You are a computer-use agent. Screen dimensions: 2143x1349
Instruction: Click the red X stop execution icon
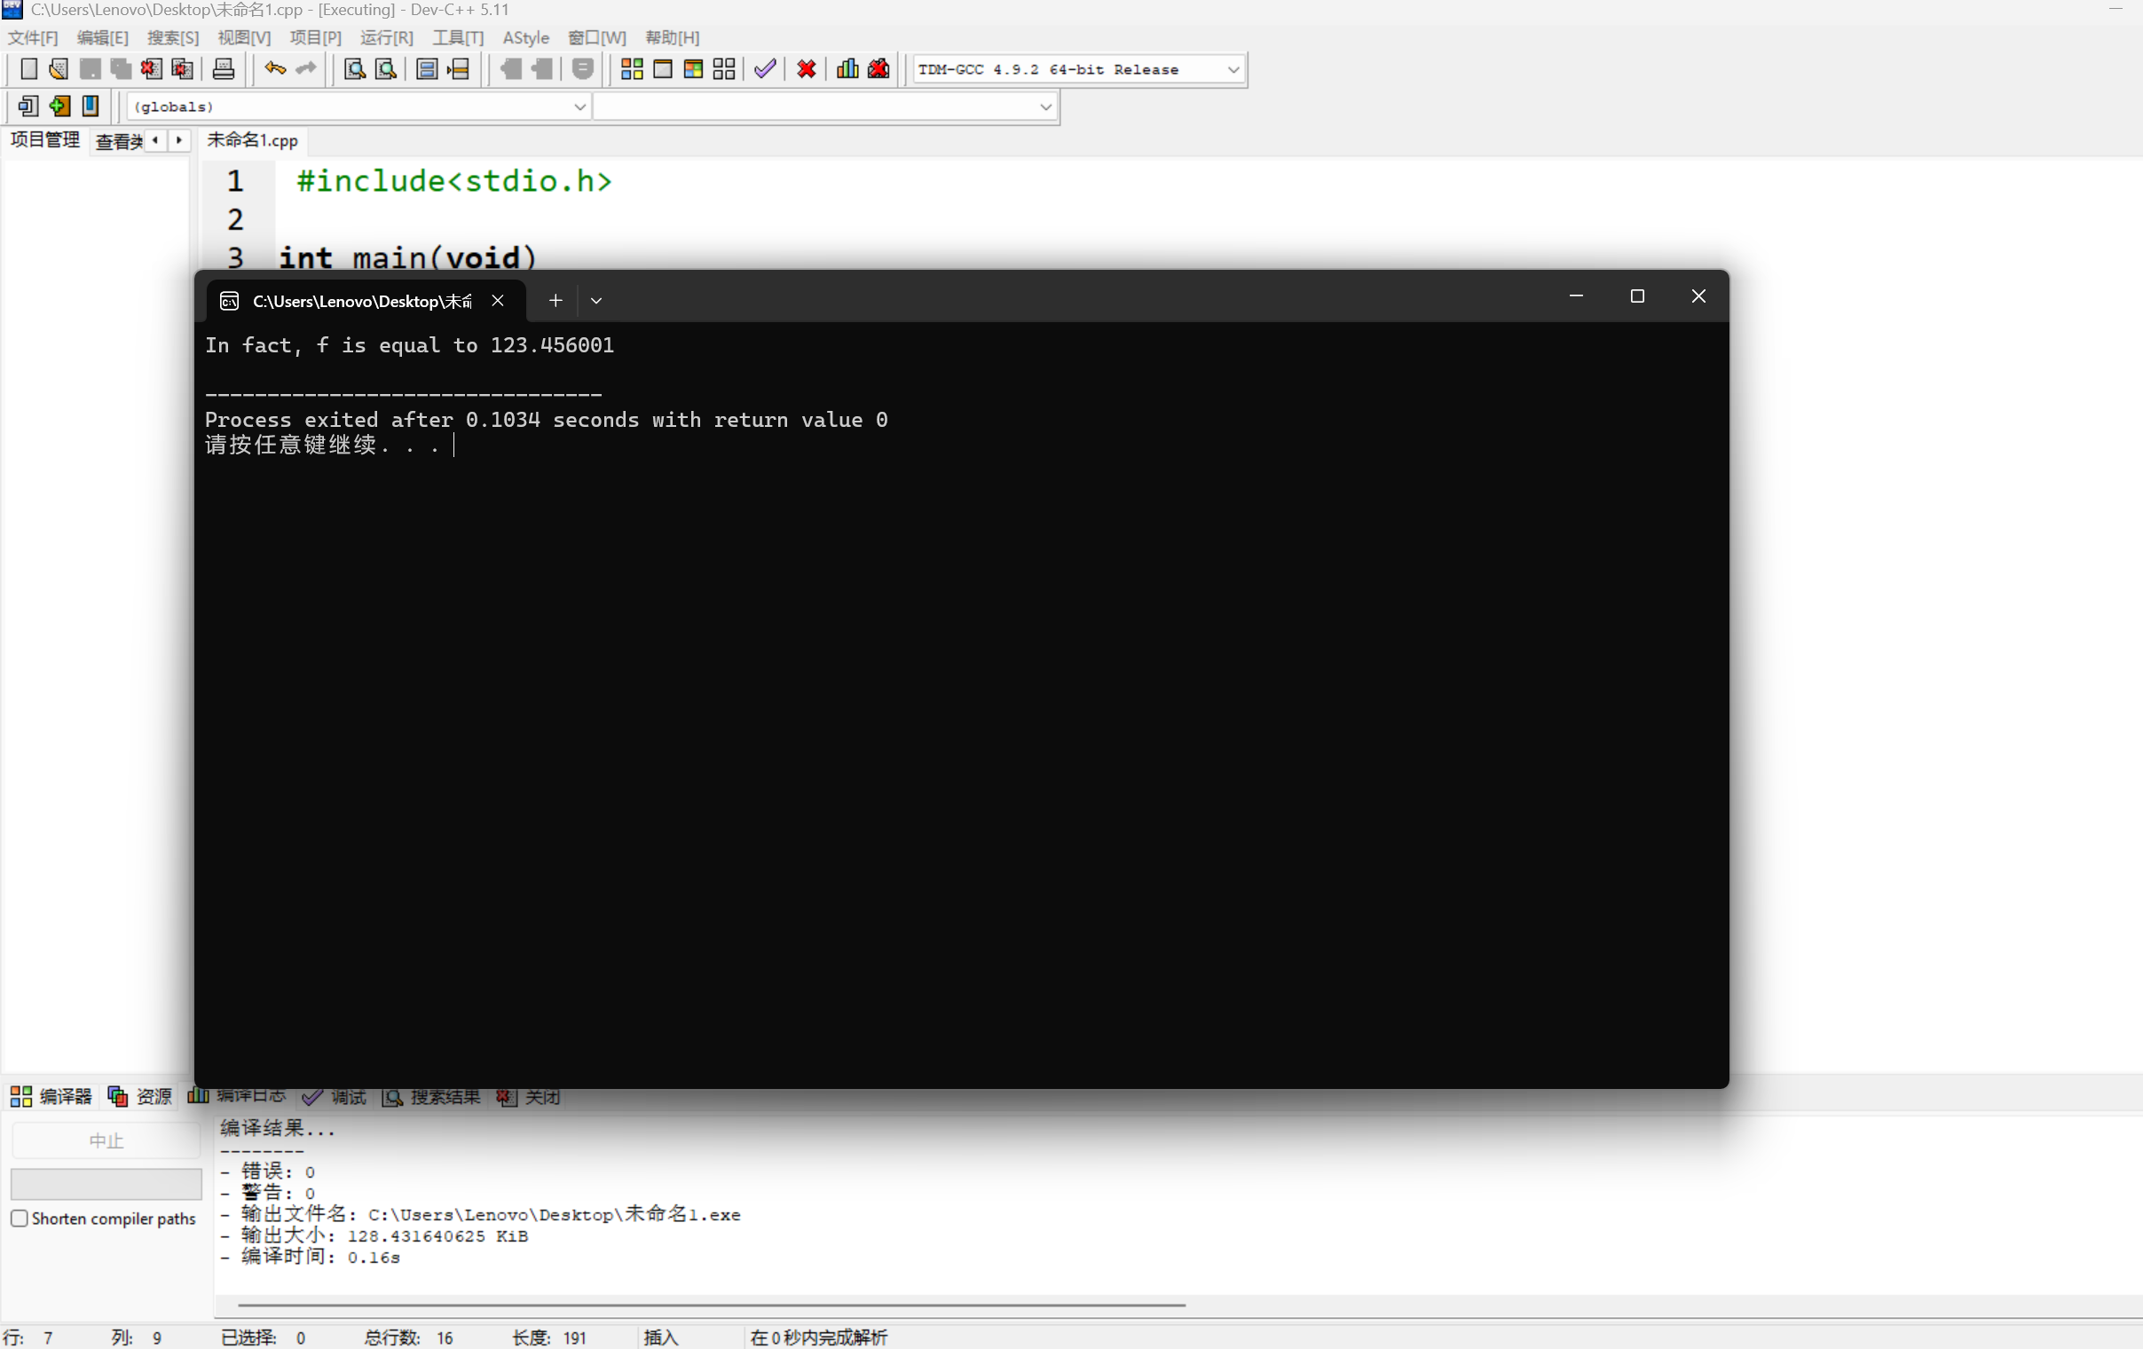(807, 69)
